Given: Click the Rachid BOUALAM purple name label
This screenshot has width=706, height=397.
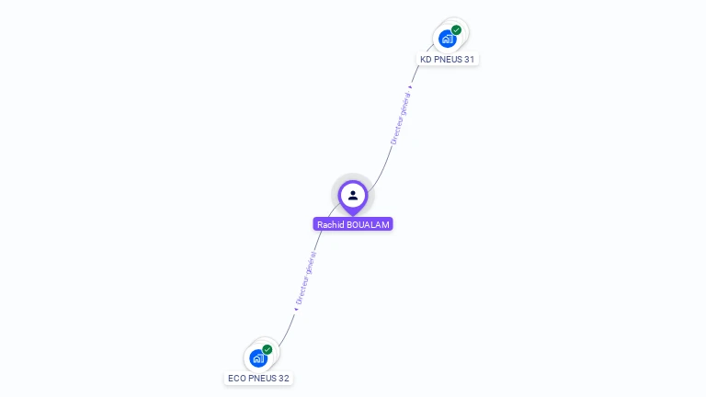Looking at the screenshot, I should [353, 224].
